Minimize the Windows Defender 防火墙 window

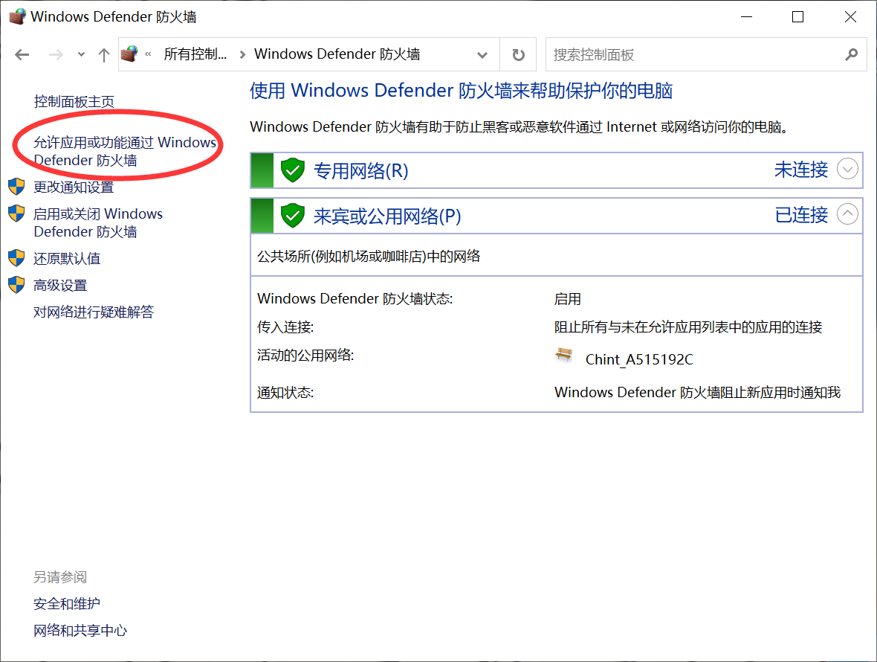click(746, 17)
